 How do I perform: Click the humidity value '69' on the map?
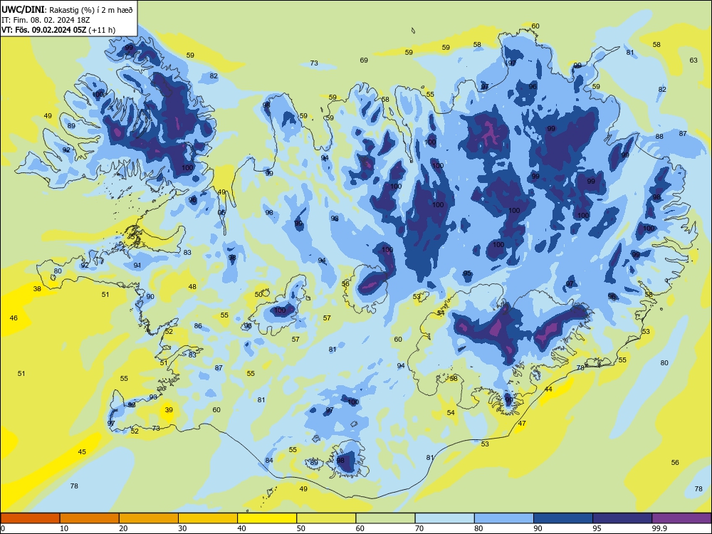click(364, 60)
